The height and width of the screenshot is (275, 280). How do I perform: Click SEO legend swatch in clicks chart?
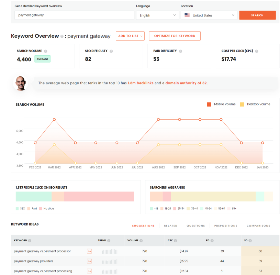17,209
